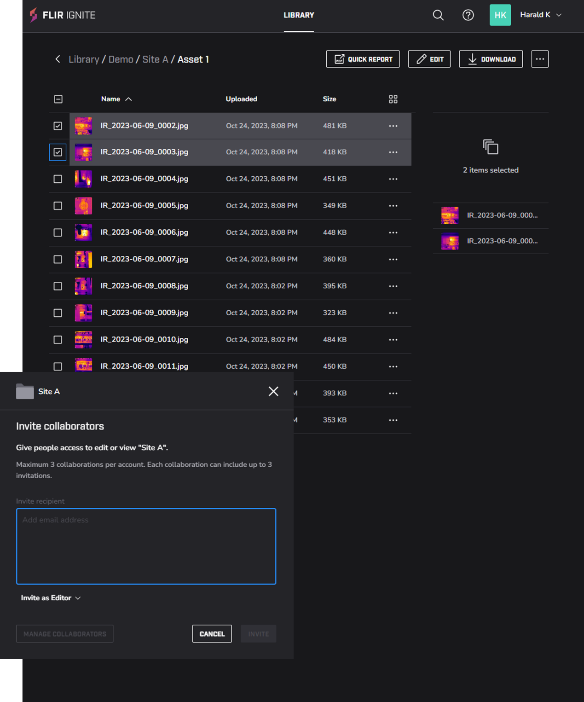Sort by the Name column header
Viewport: 584px width, 702px height.
point(111,99)
